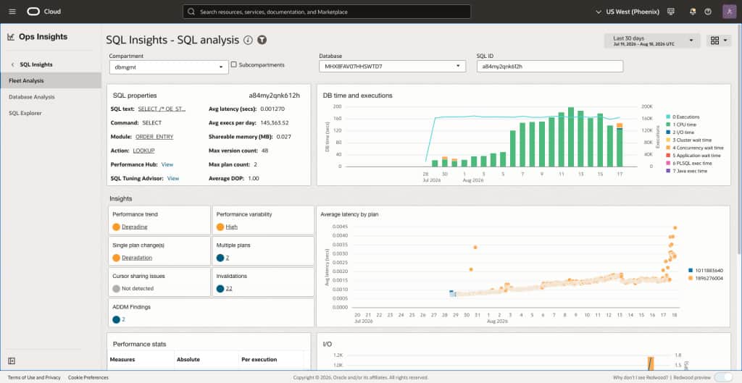Click the info icon beside SQL analysis title
This screenshot has height=383, width=742.
(248, 41)
